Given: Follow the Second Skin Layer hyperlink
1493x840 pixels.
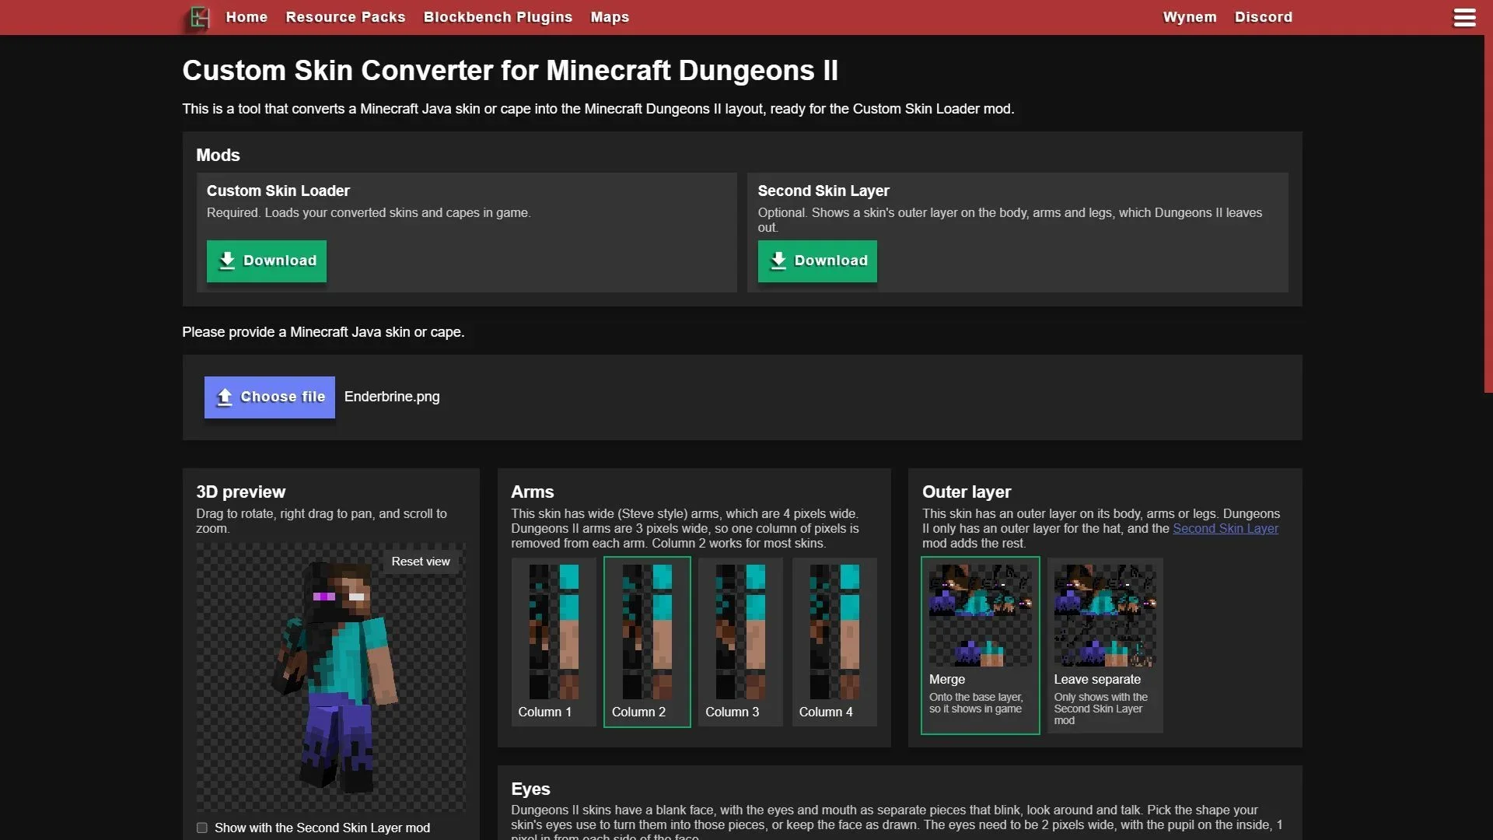Looking at the screenshot, I should [x=1225, y=528].
